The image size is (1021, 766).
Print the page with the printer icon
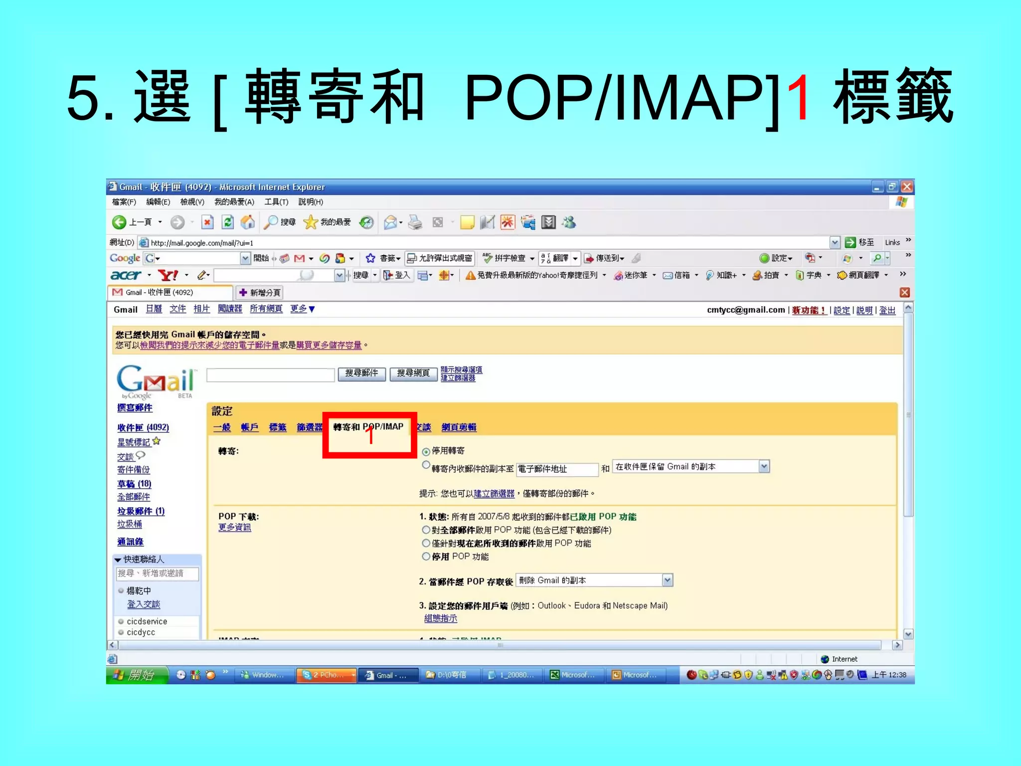415,222
